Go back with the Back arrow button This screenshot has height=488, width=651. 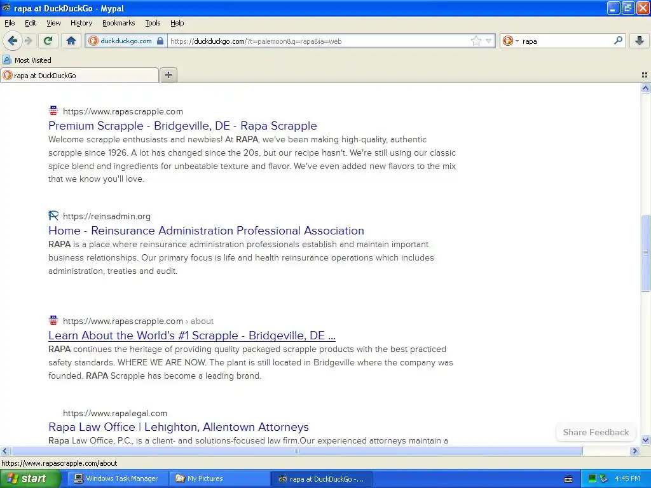(x=13, y=41)
